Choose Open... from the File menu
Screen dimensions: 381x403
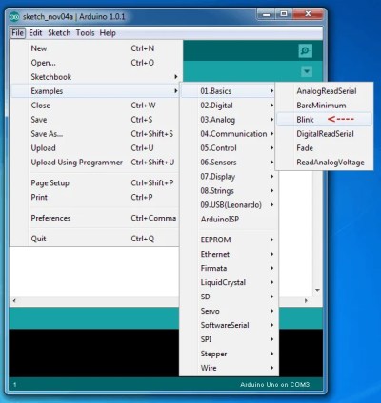95,63
